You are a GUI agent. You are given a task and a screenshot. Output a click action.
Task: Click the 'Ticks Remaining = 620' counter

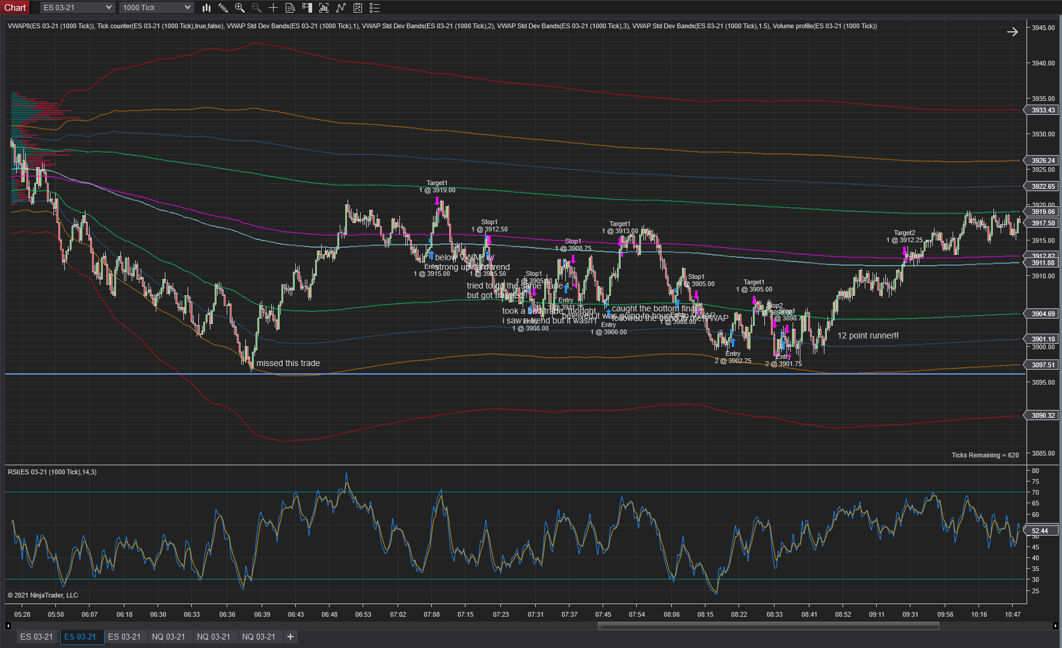pos(985,455)
